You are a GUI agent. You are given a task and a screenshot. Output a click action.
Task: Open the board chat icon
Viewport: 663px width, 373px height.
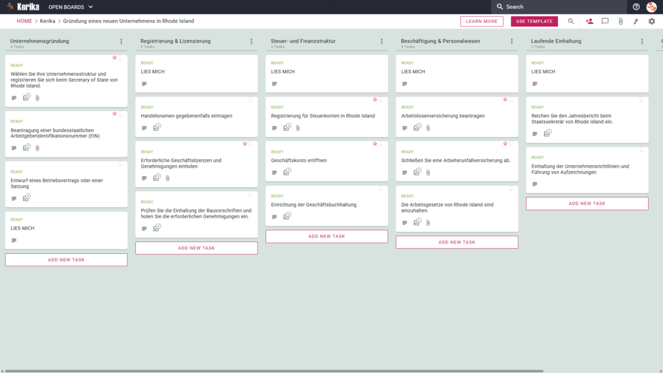[x=605, y=21]
